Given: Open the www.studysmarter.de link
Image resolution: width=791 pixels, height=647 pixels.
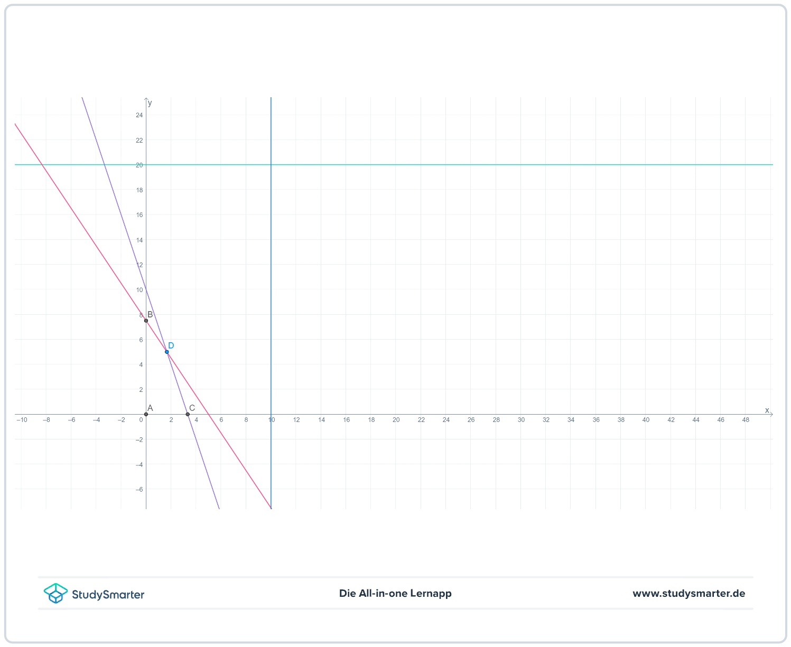Looking at the screenshot, I should pyautogui.click(x=689, y=593).
